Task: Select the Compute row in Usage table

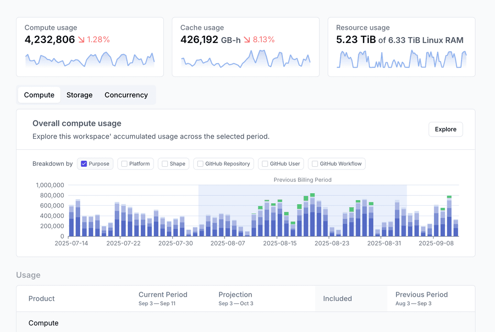Action: pyautogui.click(x=44, y=323)
